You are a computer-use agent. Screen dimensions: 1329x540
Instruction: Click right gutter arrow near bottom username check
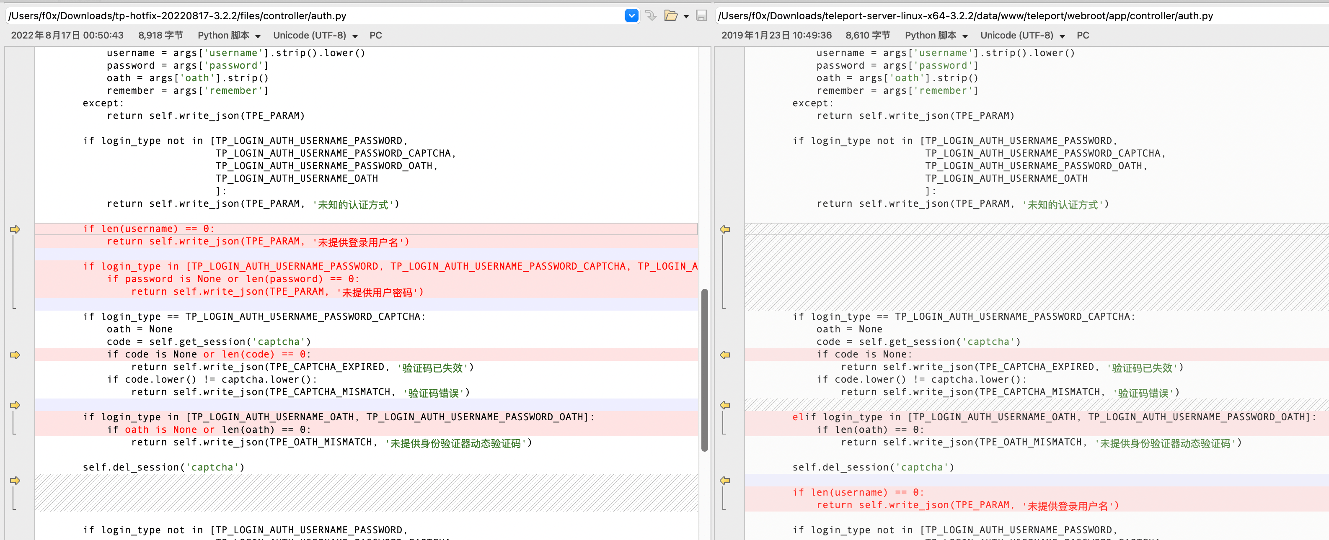click(x=725, y=480)
